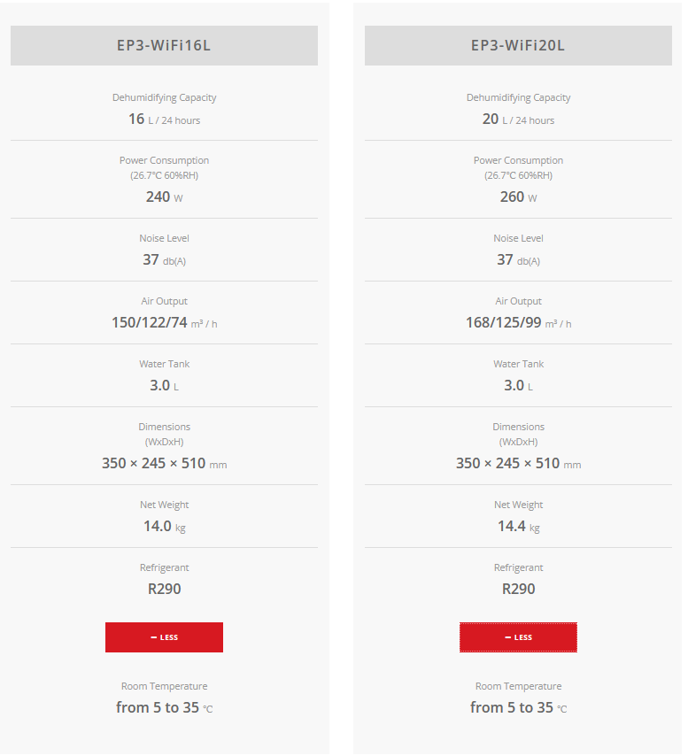Click the 14.0 kg net weight value
The image size is (688, 756).
coord(164,526)
